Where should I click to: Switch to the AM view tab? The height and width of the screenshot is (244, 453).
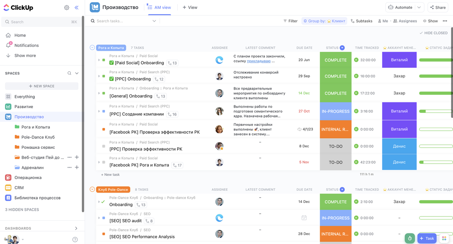160,8
